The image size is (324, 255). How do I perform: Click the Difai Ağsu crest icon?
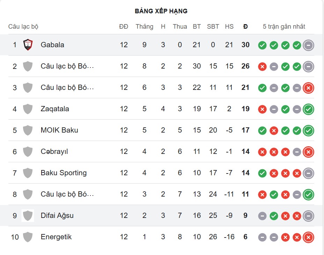click(27, 215)
